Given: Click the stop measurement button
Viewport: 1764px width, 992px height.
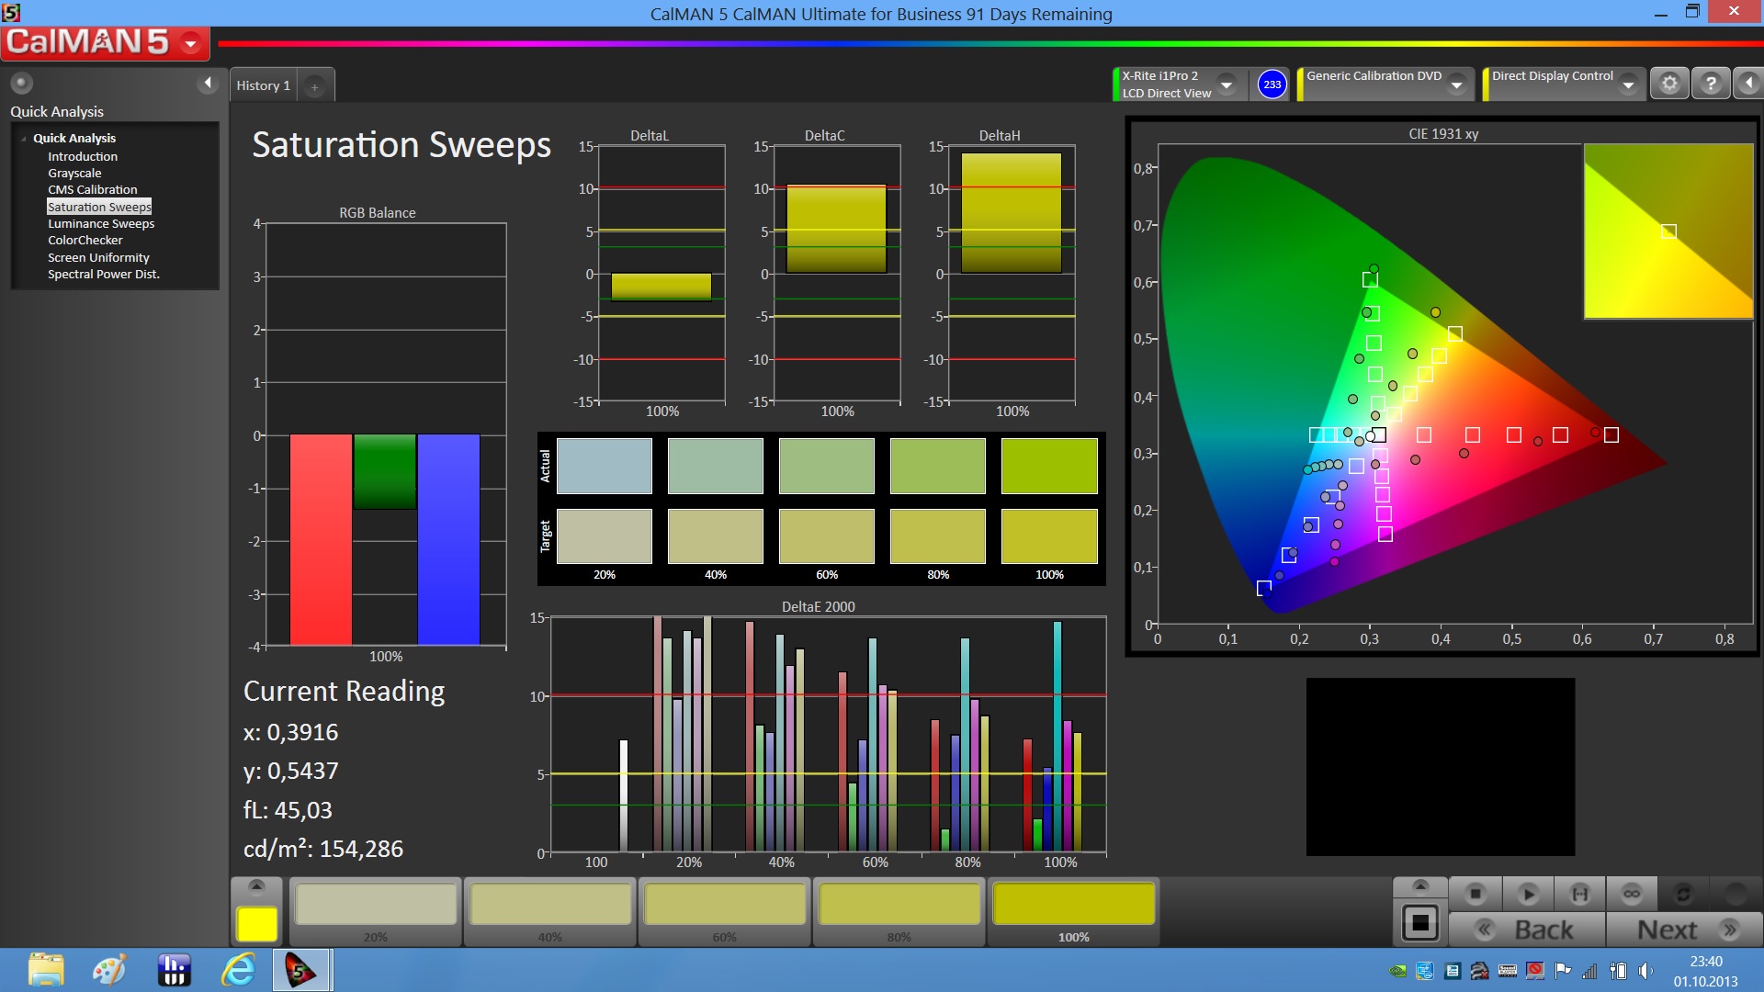Looking at the screenshot, I should pyautogui.click(x=1476, y=894).
